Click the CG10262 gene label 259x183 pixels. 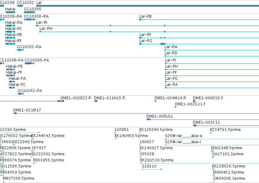tap(25, 3)
